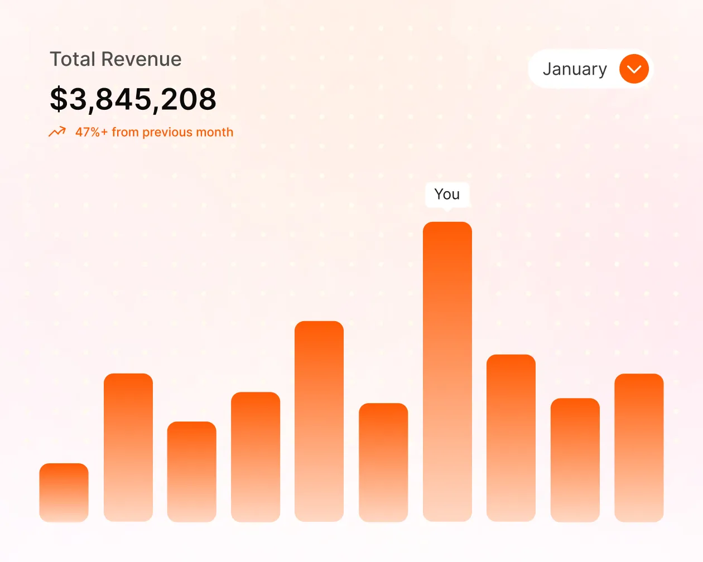Click the third bar in the chart

[x=191, y=472]
